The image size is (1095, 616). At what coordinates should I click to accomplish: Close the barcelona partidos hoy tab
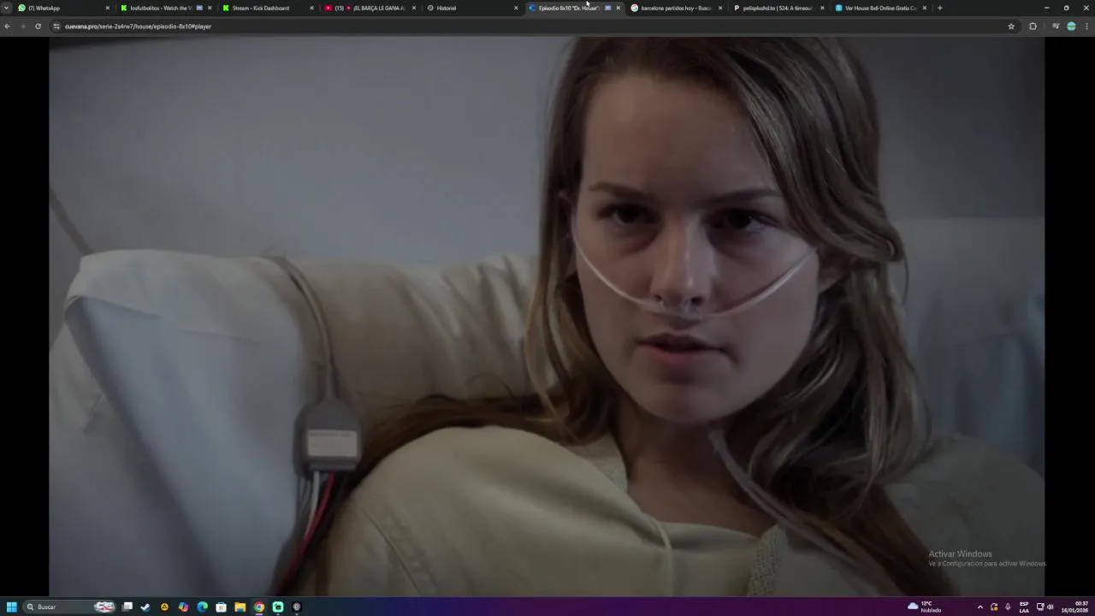point(720,8)
